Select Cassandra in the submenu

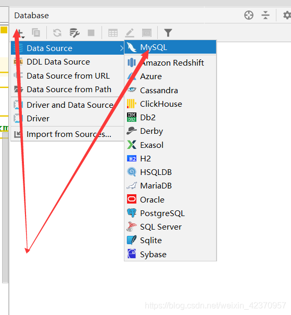(170, 90)
